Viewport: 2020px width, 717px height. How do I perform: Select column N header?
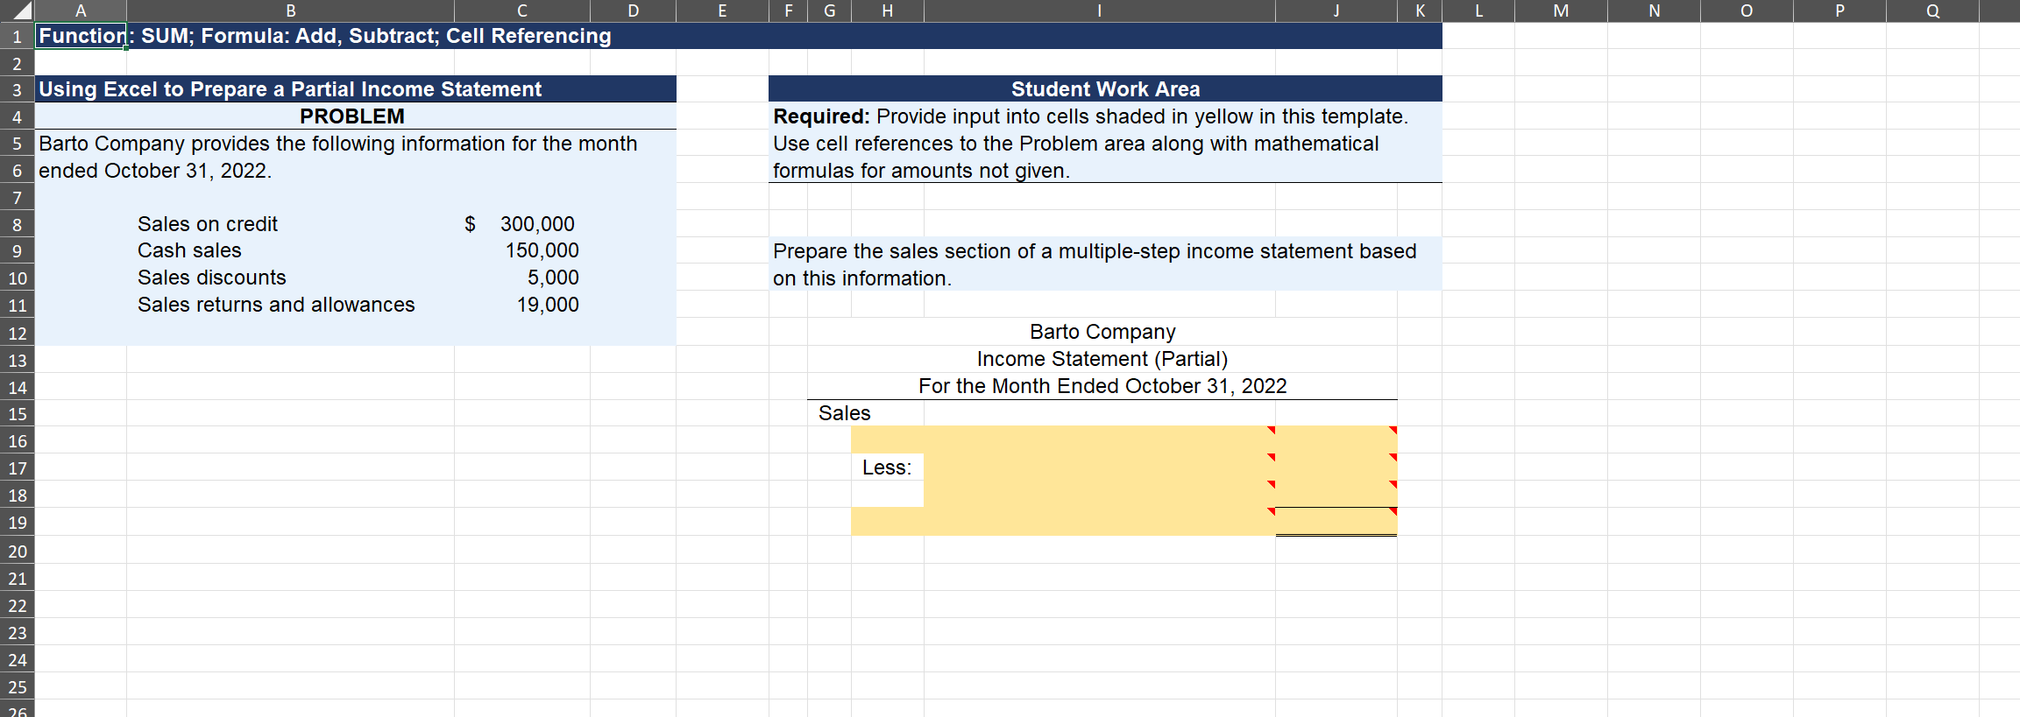click(x=1654, y=11)
